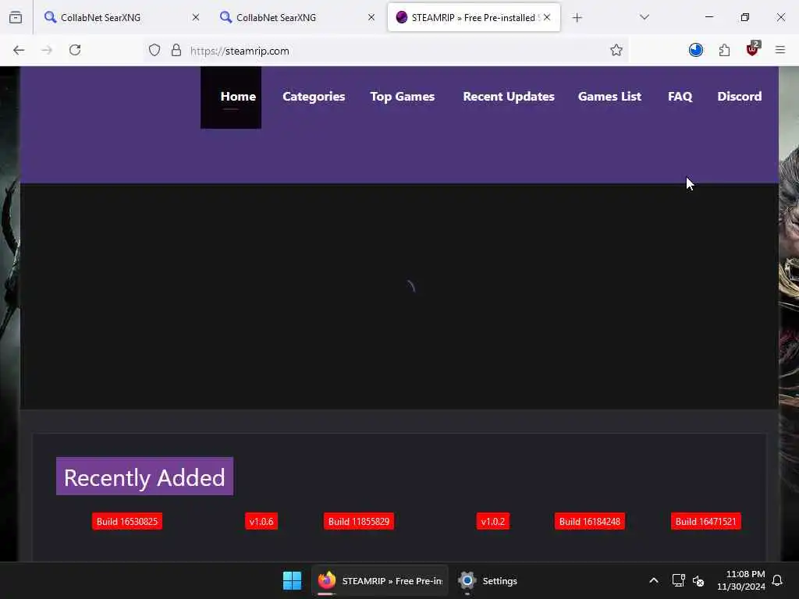Image resolution: width=799 pixels, height=599 pixels.
Task: Switch to the first CollabNet SearXNG tab
Action: click(121, 17)
